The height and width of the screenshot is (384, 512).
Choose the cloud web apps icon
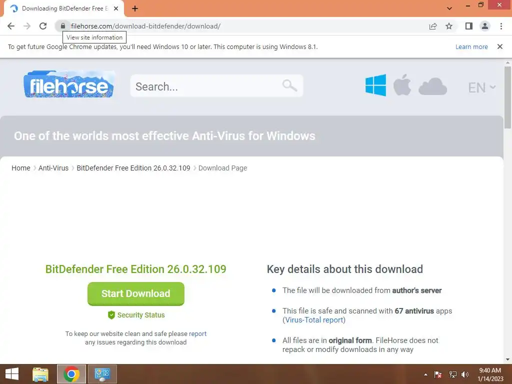point(432,86)
